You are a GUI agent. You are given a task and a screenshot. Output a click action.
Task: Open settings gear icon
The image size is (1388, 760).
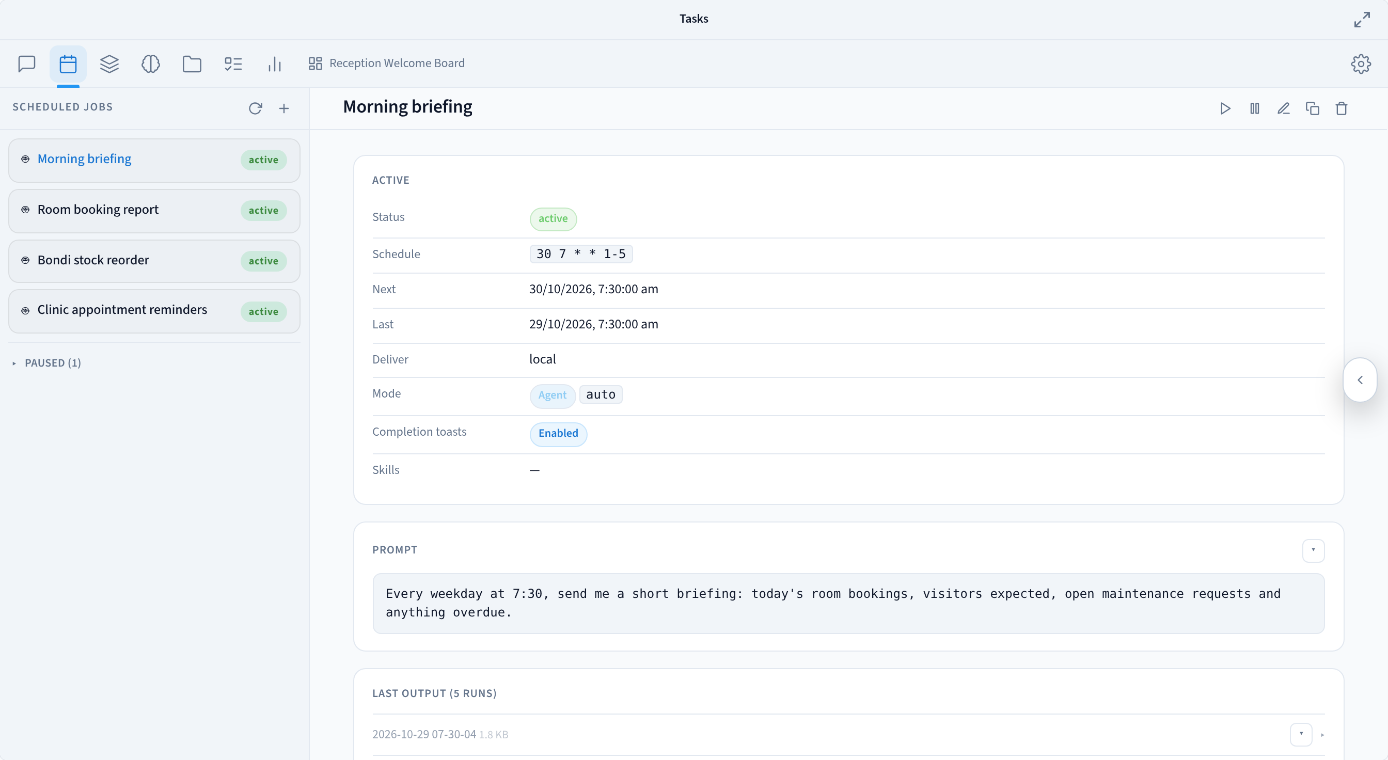[x=1361, y=64]
